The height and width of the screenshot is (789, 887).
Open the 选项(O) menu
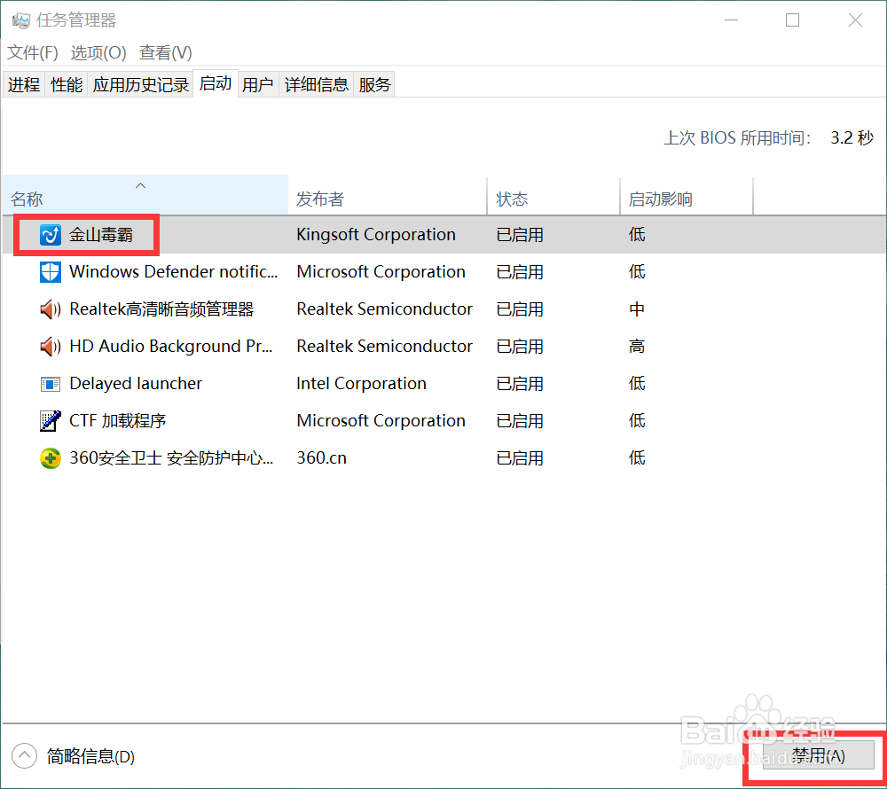(98, 52)
